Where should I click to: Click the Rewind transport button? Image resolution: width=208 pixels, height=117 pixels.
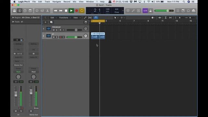pyautogui.click(x=56, y=11)
